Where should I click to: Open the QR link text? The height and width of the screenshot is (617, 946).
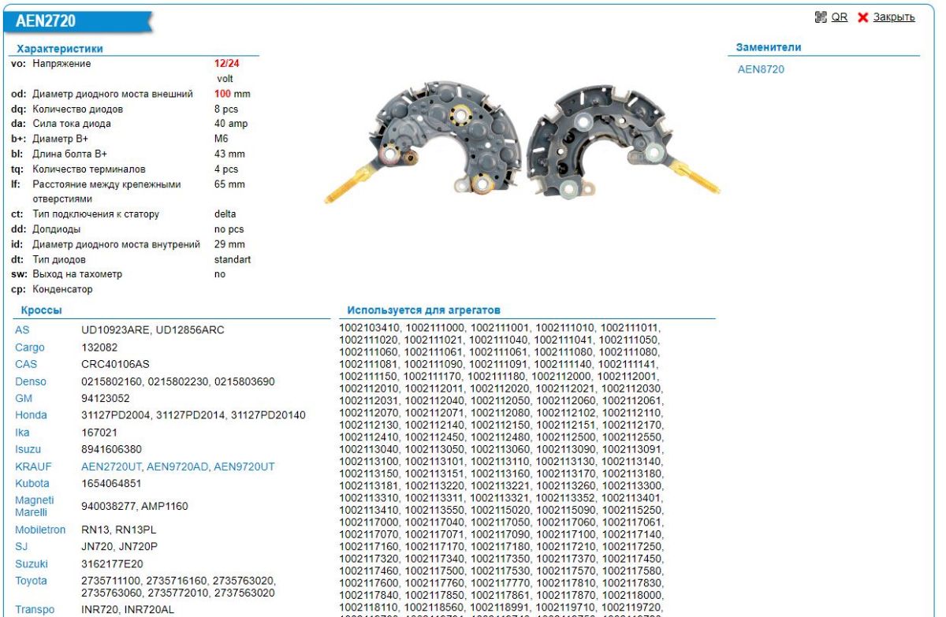tap(840, 17)
